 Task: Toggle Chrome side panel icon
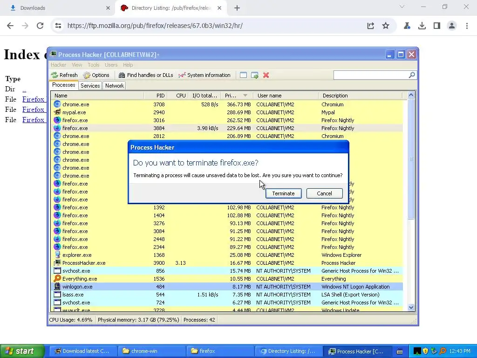437,26
